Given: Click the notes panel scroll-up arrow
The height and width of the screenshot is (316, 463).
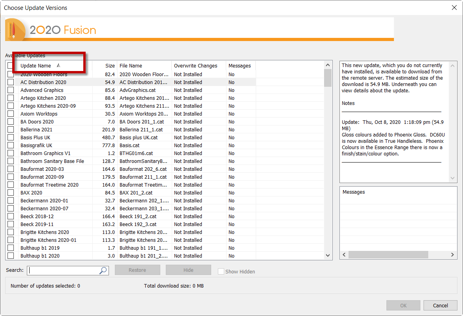Looking at the screenshot, I should [452, 65].
